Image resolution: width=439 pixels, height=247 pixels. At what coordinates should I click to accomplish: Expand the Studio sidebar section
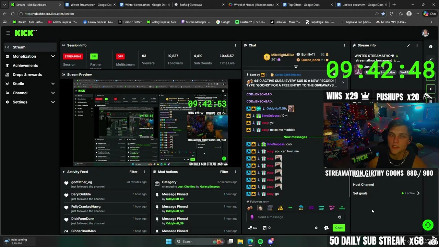point(53,84)
